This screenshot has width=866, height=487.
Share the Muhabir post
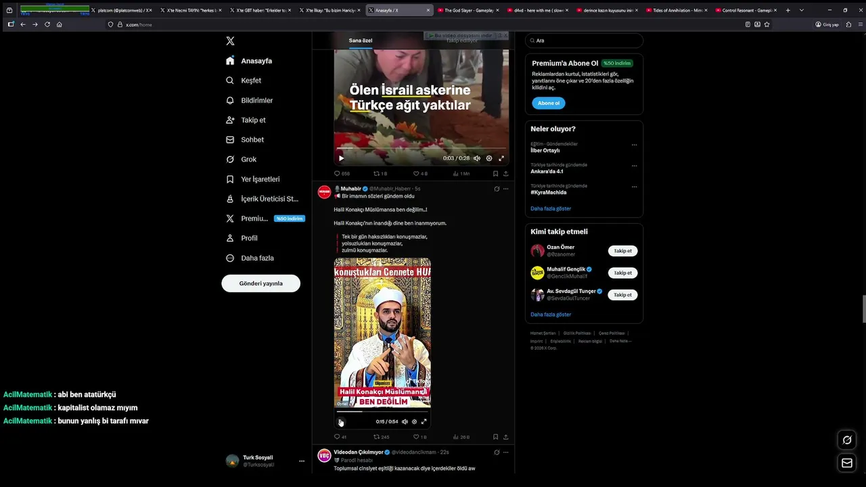505,437
